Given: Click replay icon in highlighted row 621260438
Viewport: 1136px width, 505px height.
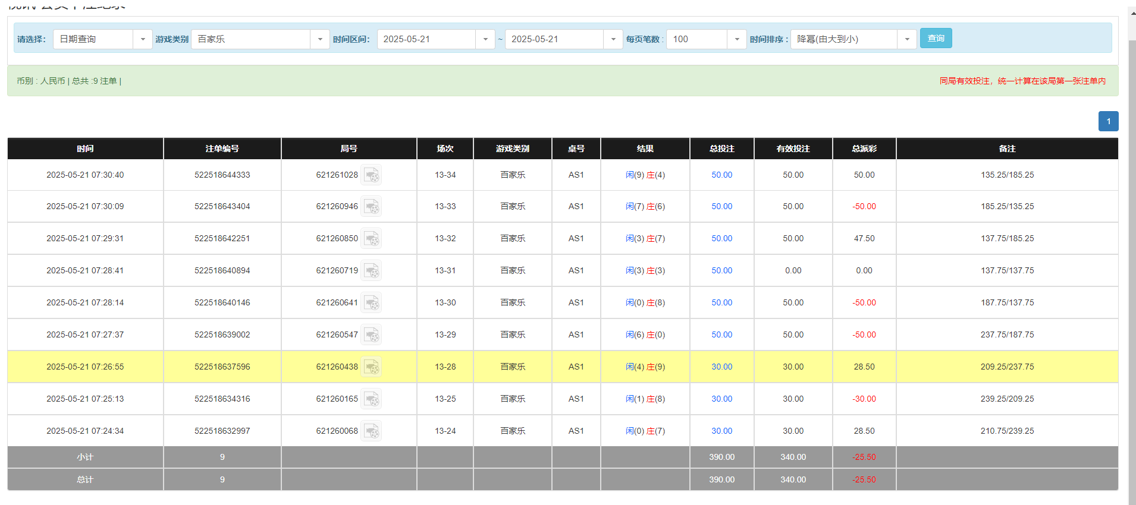Looking at the screenshot, I should (372, 367).
